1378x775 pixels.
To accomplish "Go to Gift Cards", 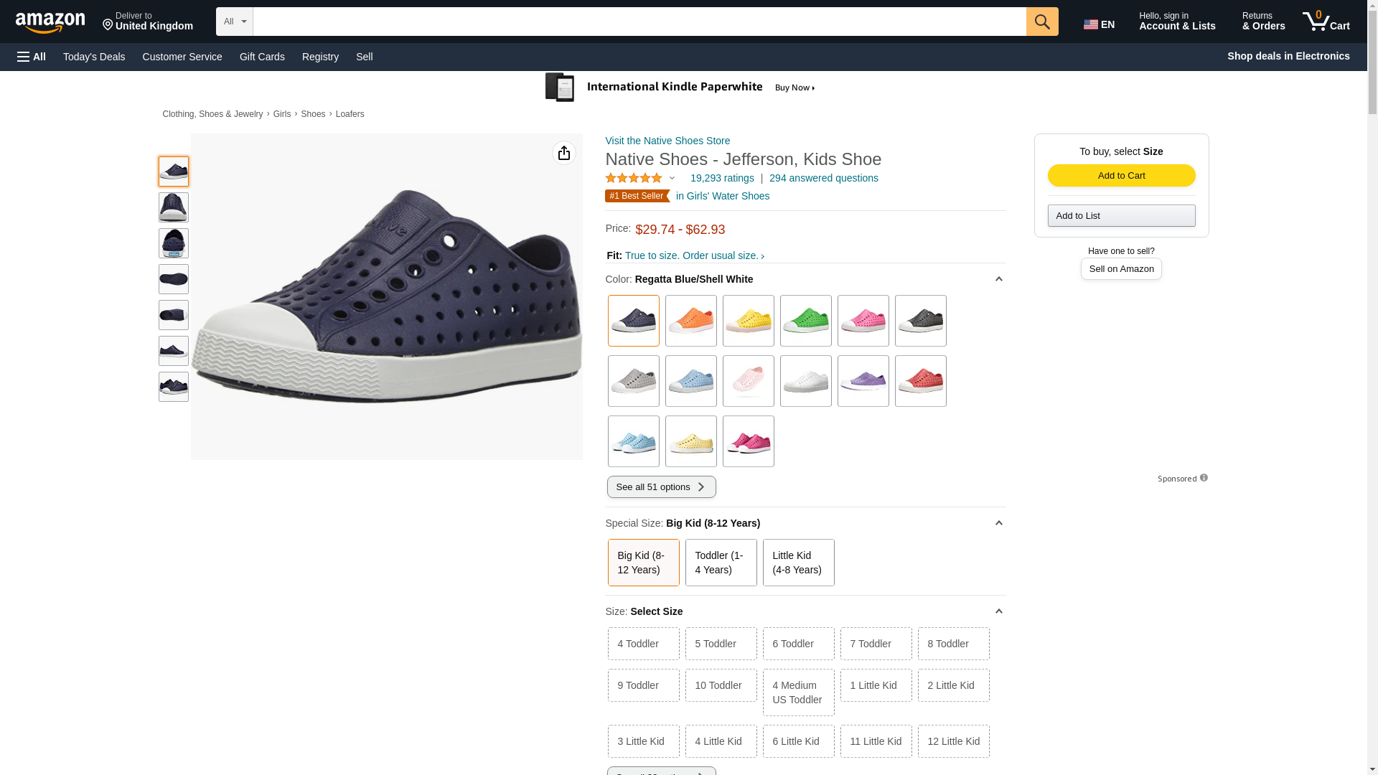I will click(x=262, y=57).
